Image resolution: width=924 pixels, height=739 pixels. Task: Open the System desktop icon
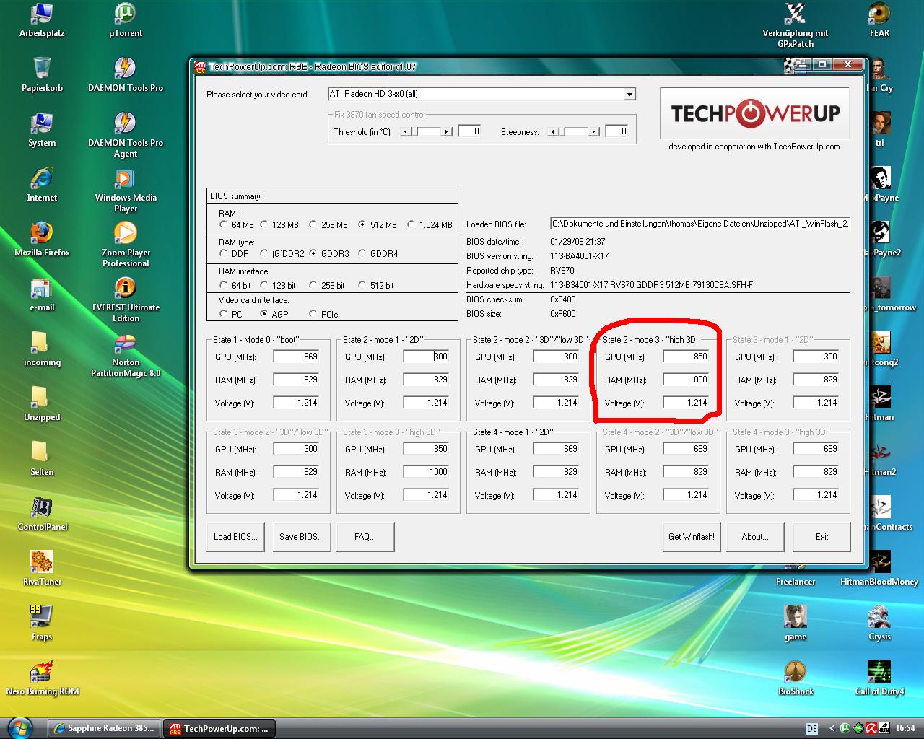coord(42,130)
